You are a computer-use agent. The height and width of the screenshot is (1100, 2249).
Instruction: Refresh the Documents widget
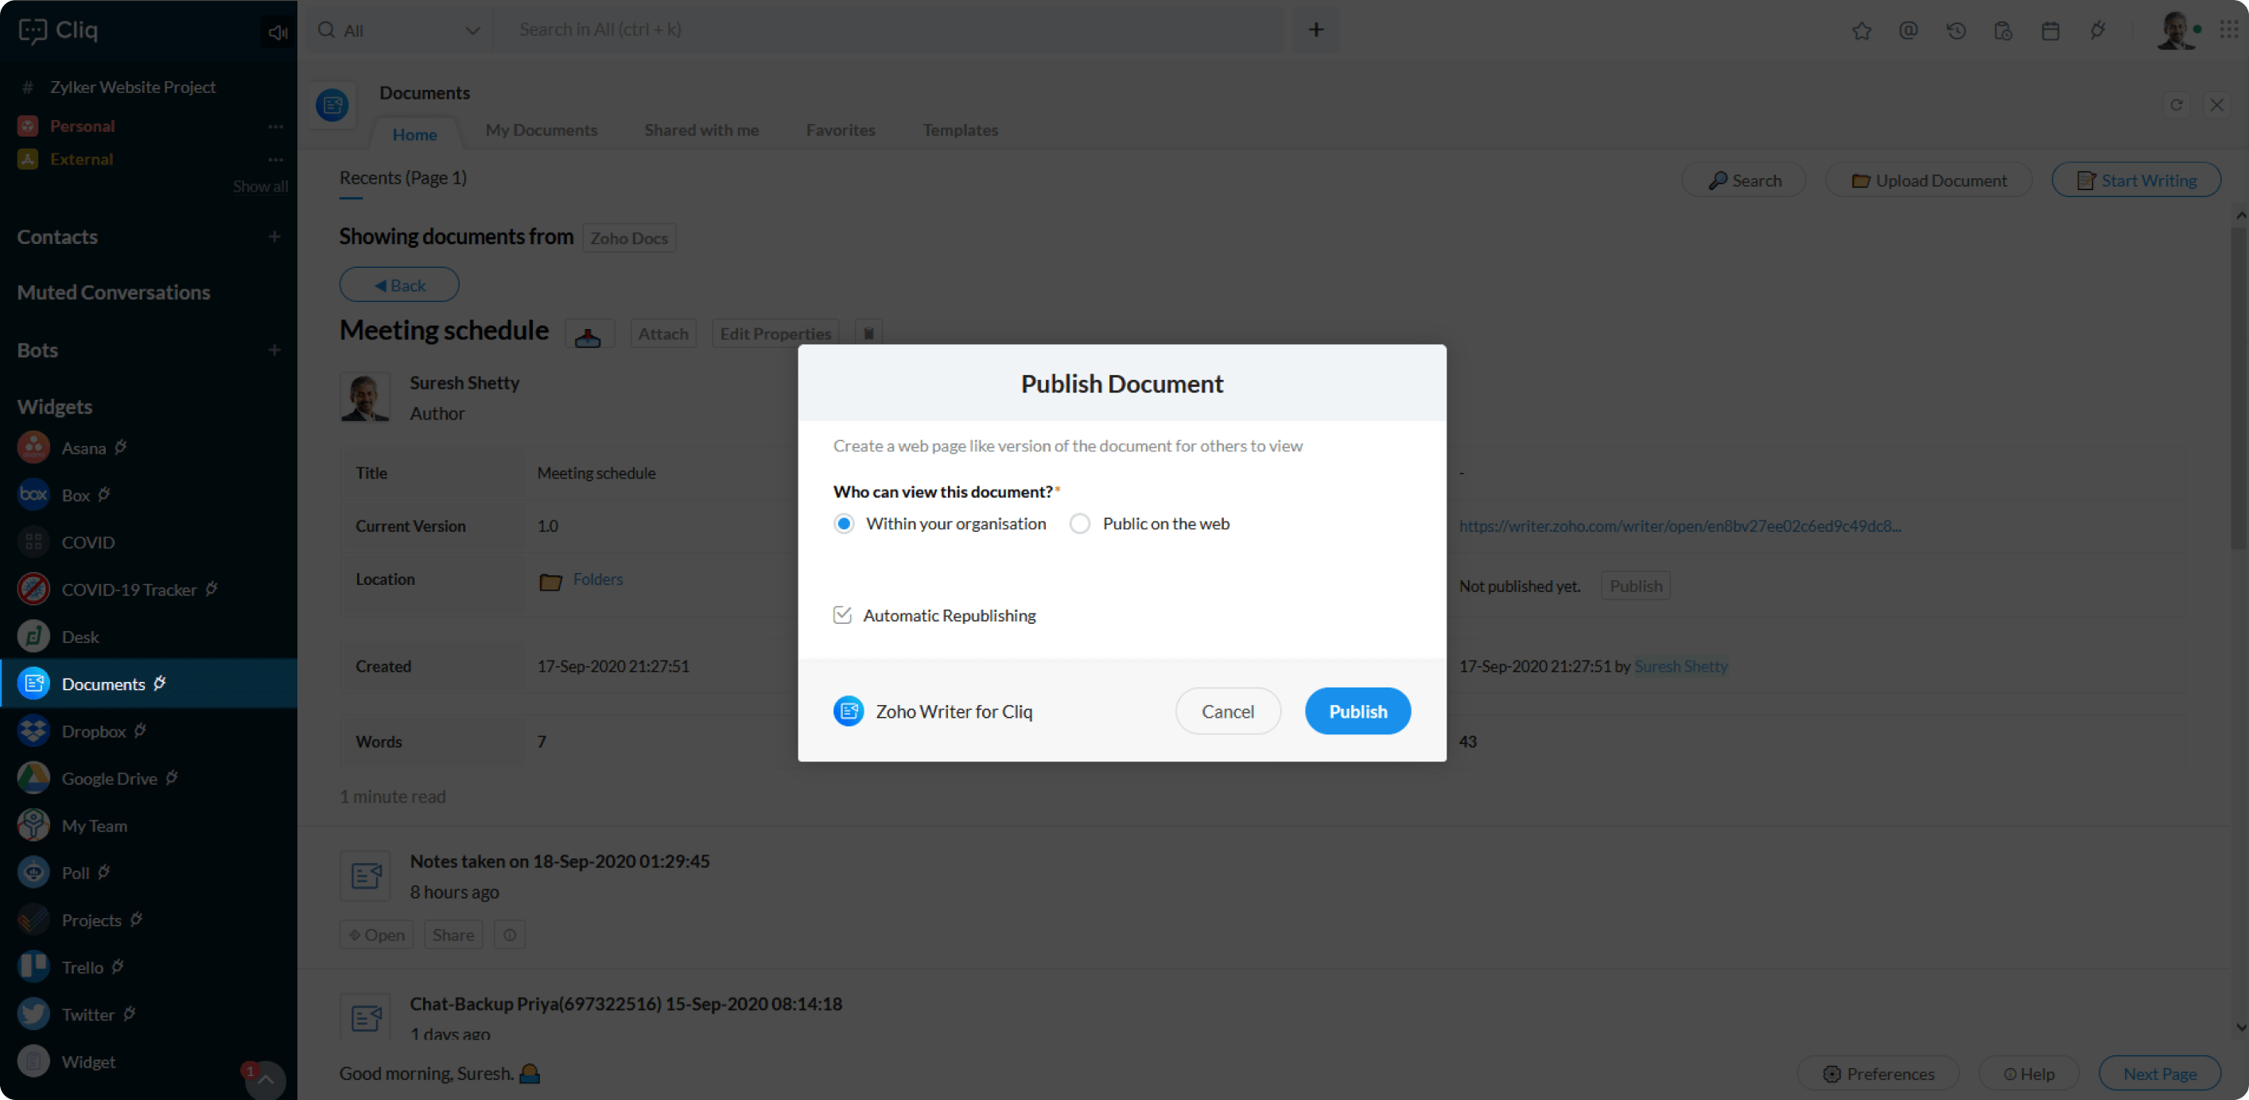click(2177, 105)
